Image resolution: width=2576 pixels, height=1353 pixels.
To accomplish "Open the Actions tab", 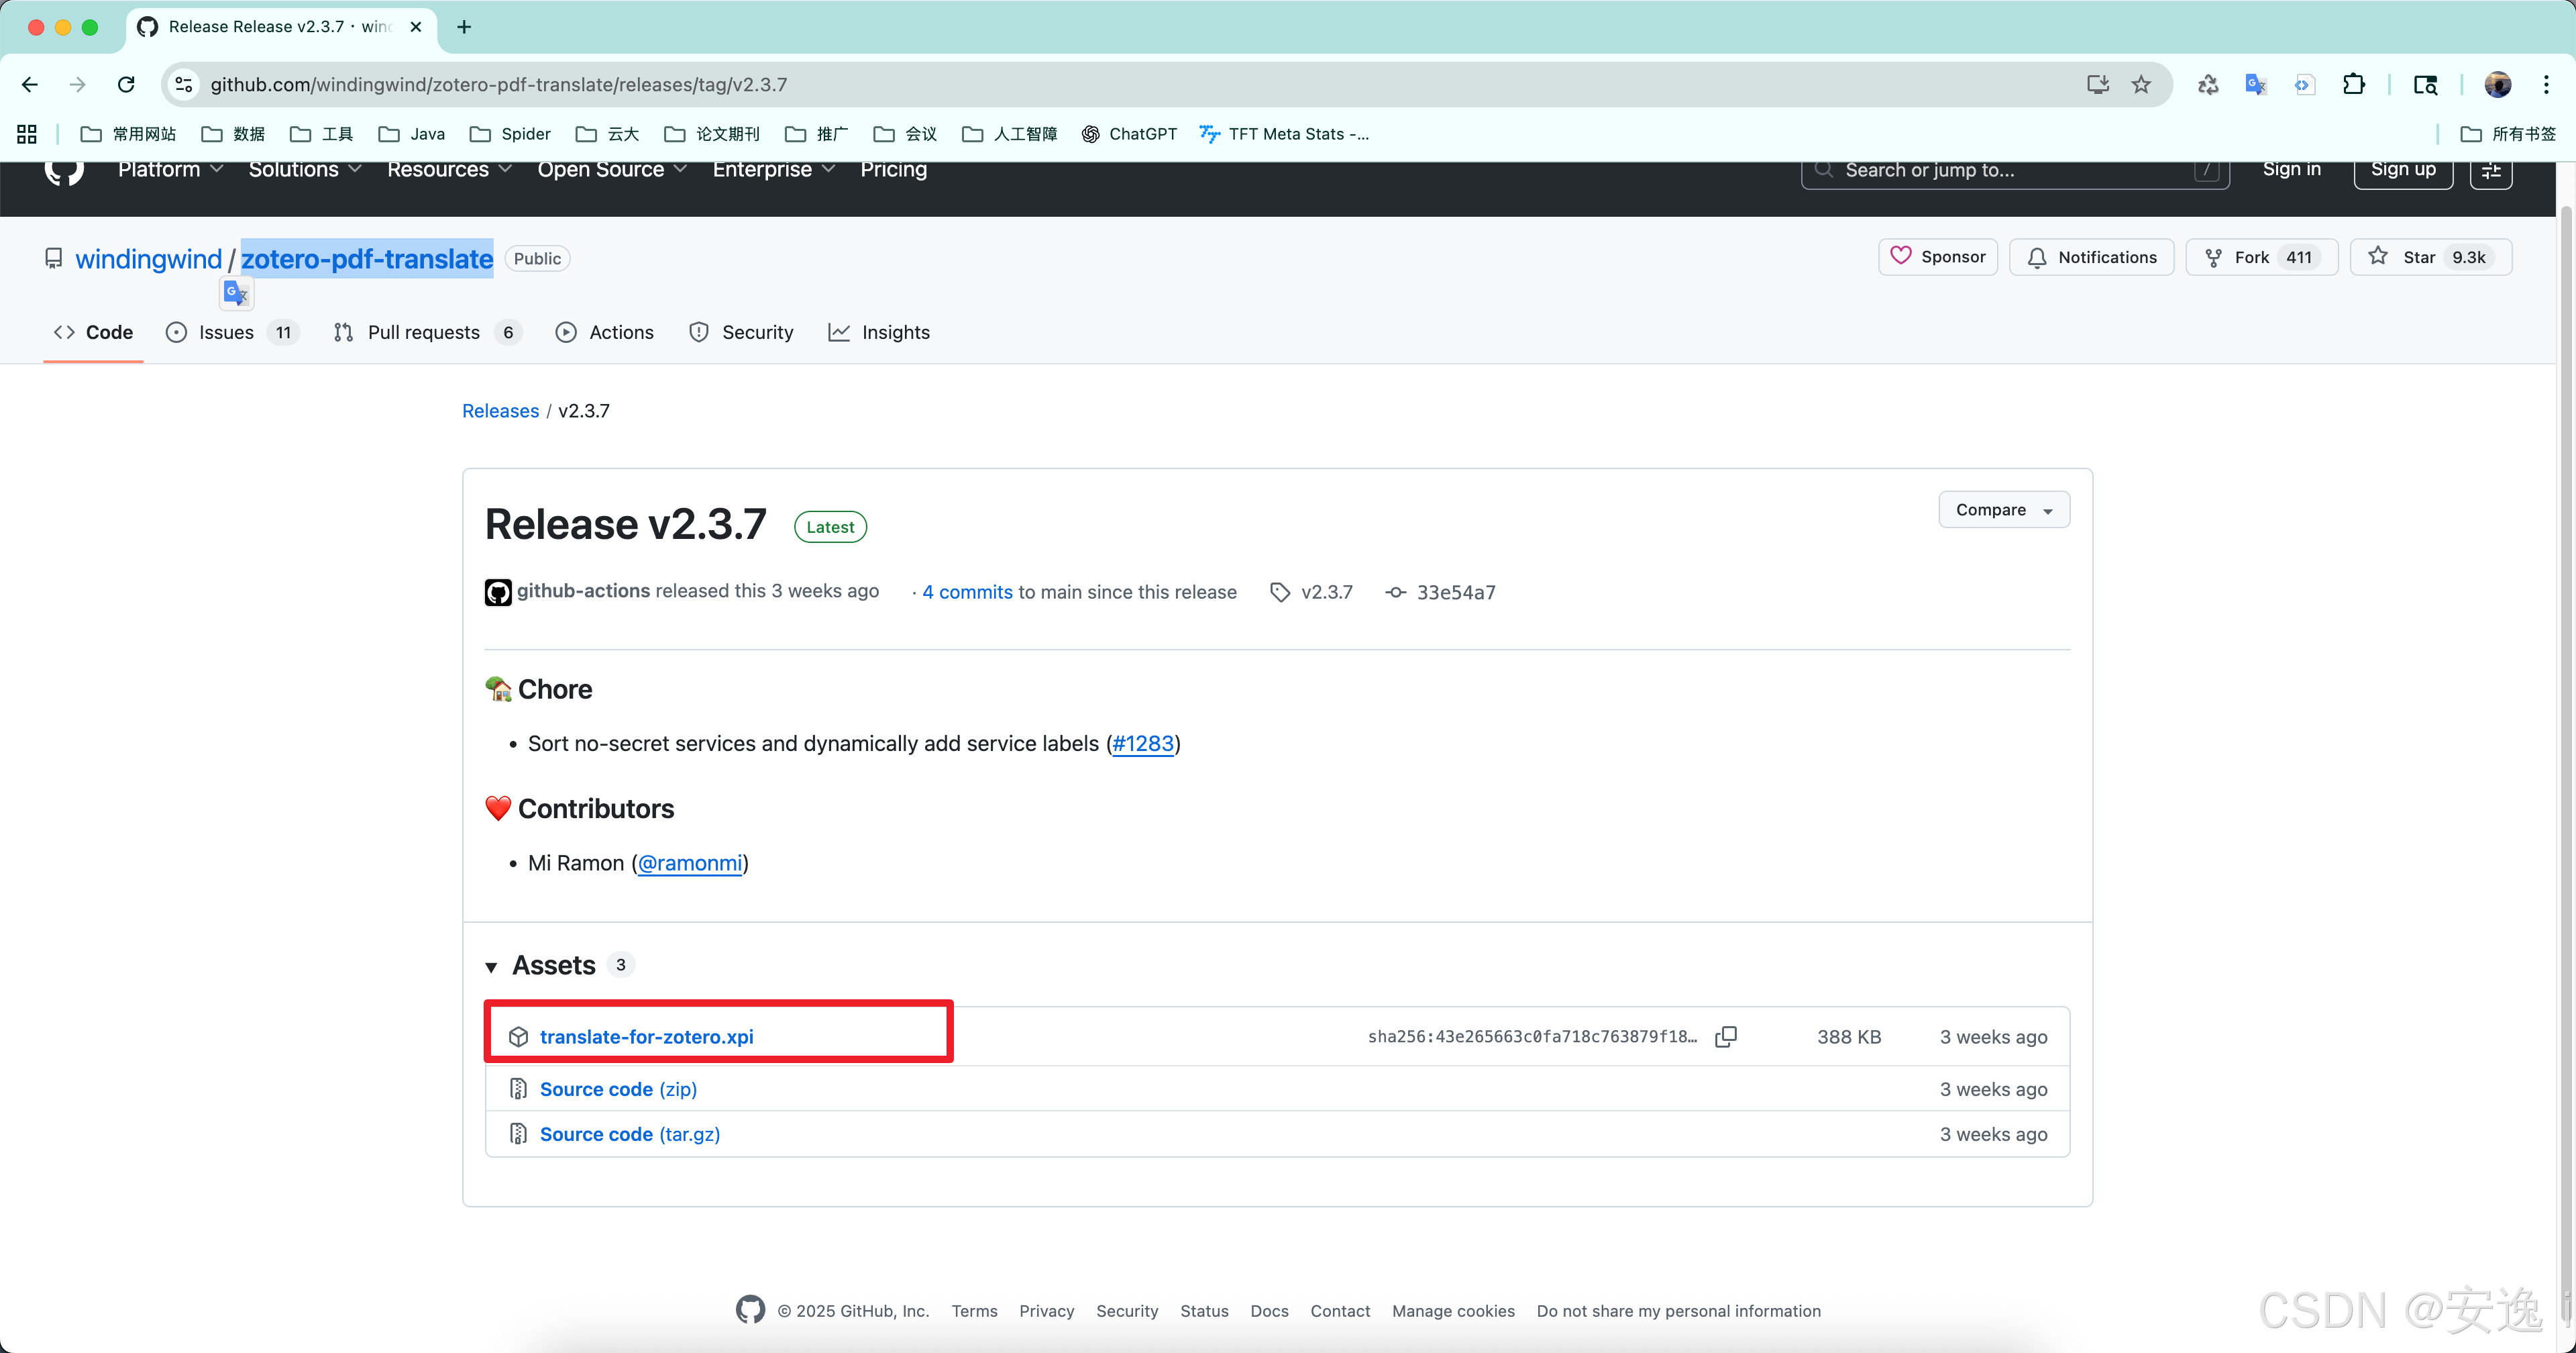I will point(605,332).
